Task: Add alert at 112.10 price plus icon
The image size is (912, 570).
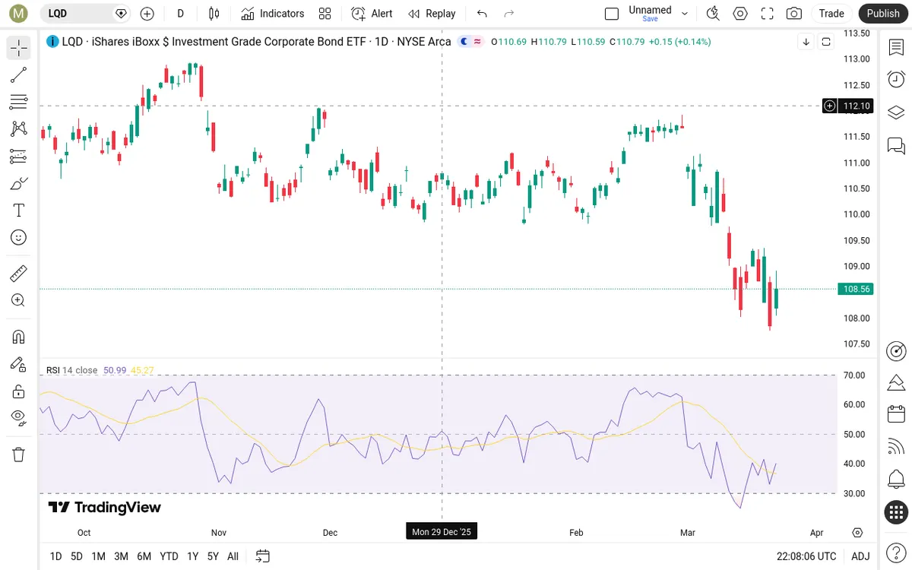Action: point(830,106)
